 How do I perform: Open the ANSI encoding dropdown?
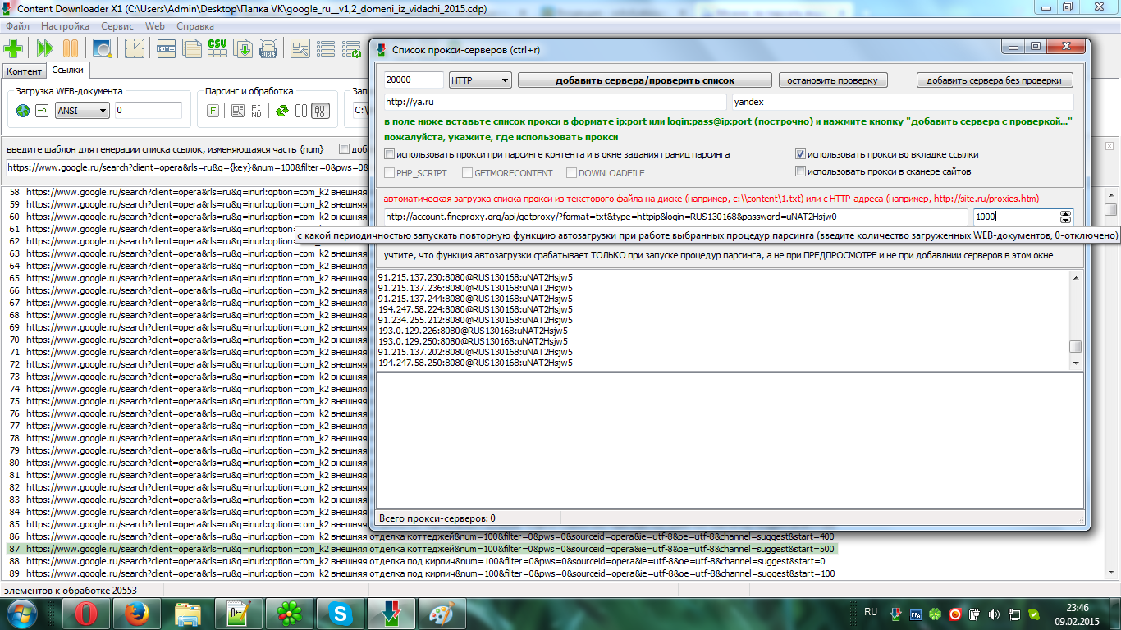(x=82, y=111)
